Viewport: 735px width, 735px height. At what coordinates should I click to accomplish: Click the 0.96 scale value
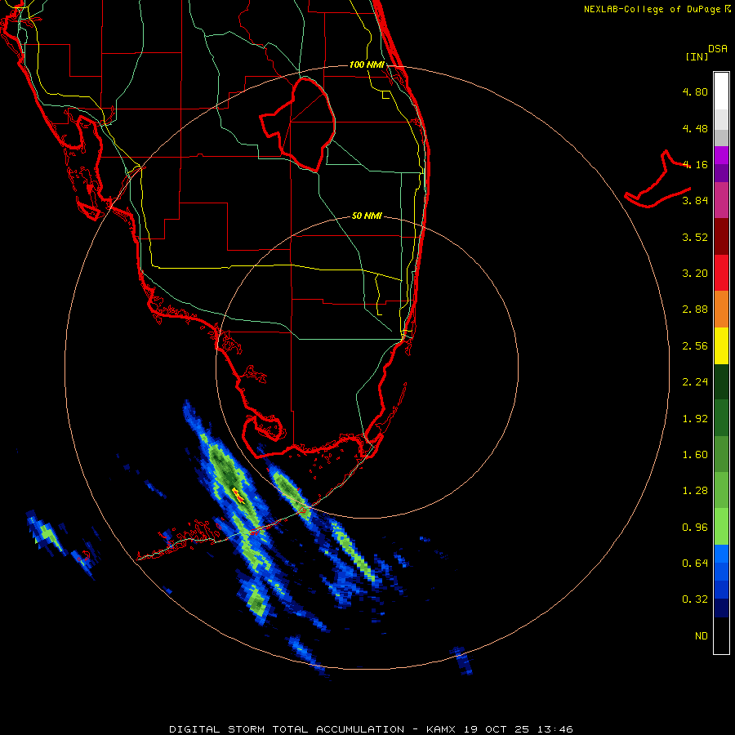tap(695, 528)
